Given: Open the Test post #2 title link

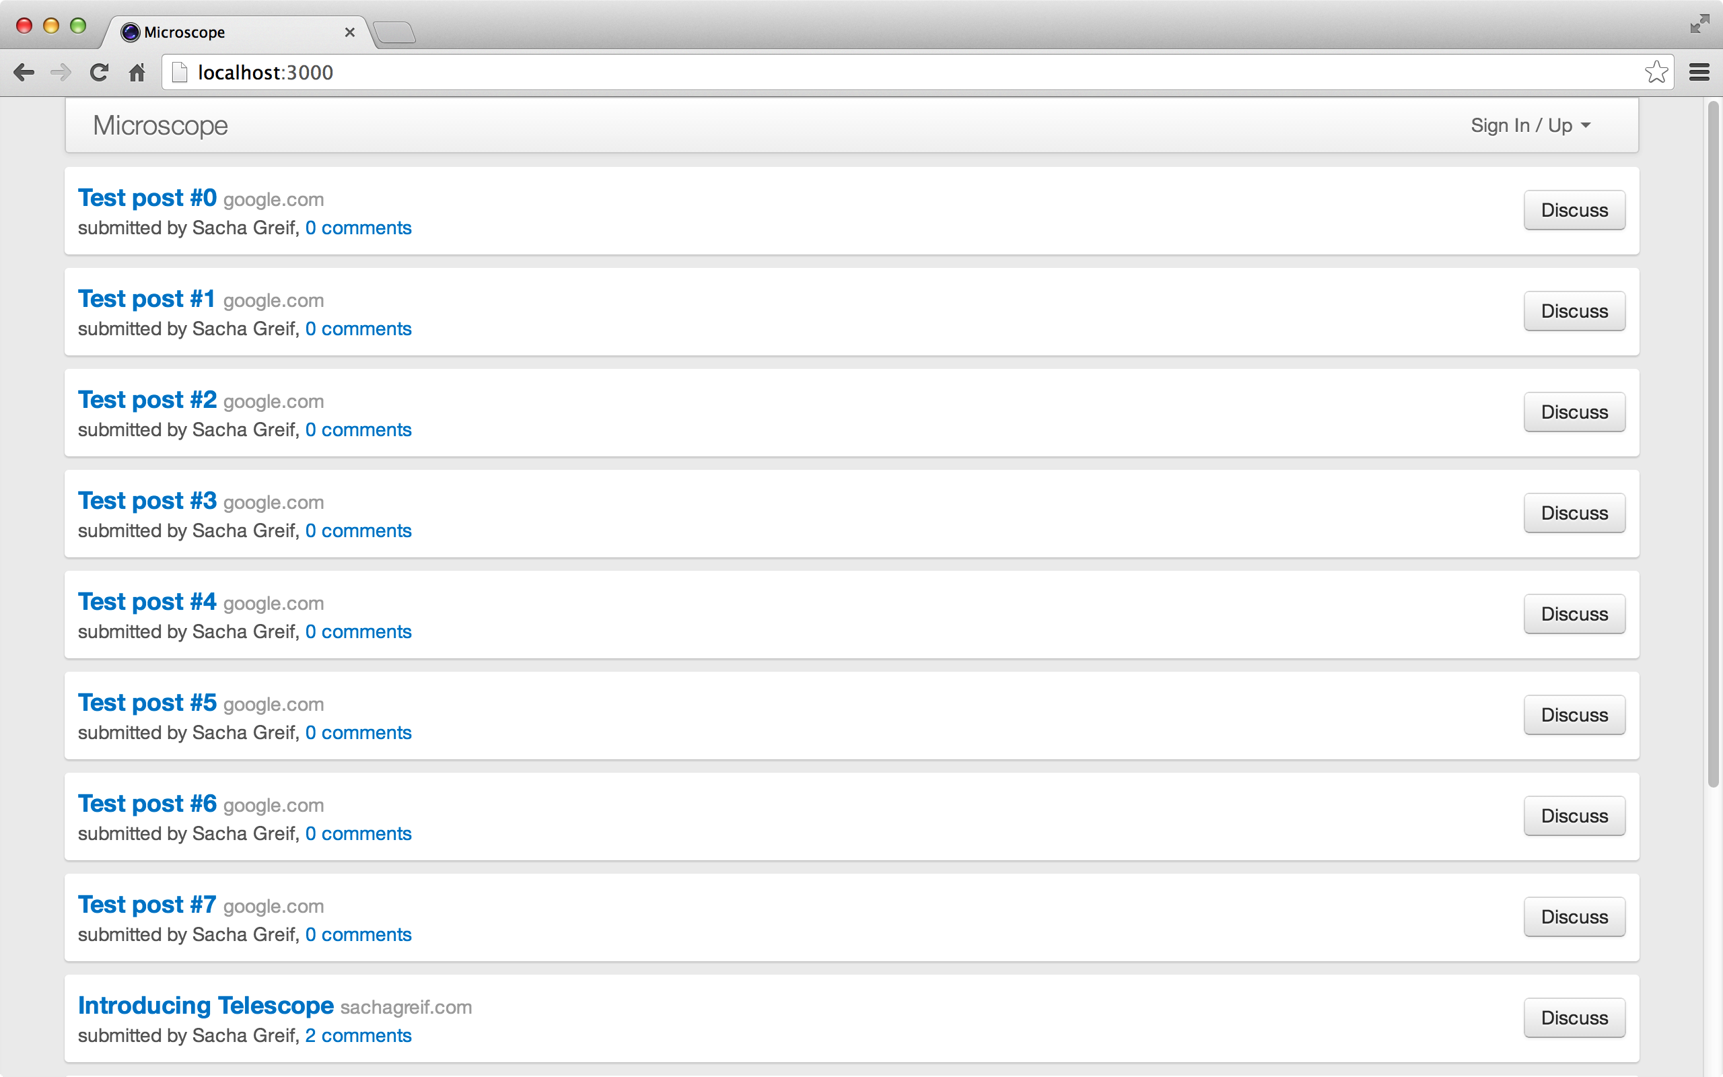Looking at the screenshot, I should (147, 401).
